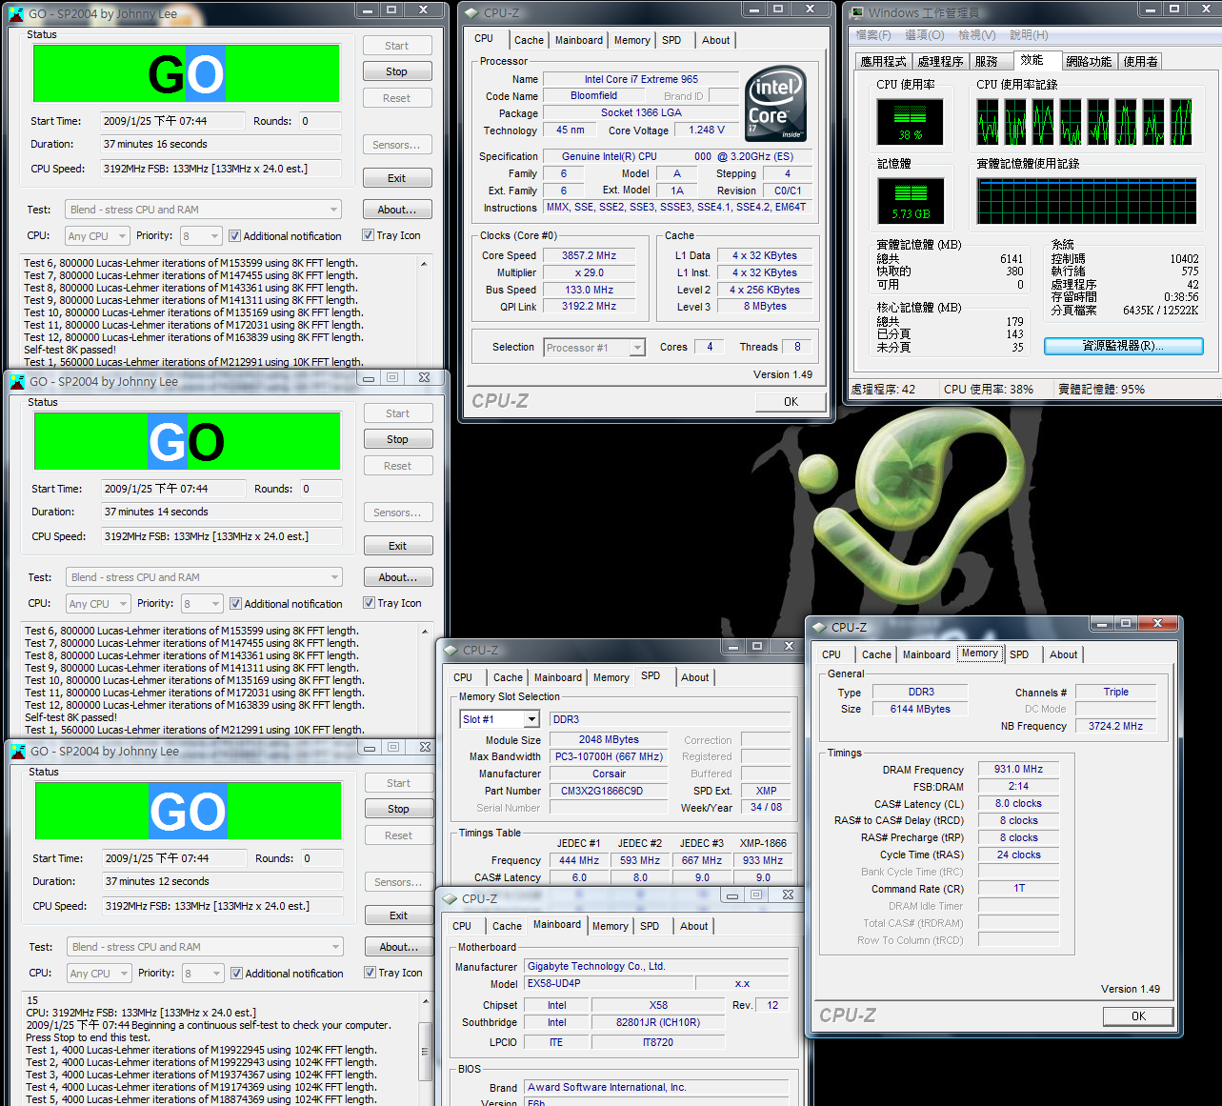Screen dimensions: 1222x1106
Task: Click the SP2004 title icon of the window showing 37 minutes 12 seconds
Action: coord(18,752)
